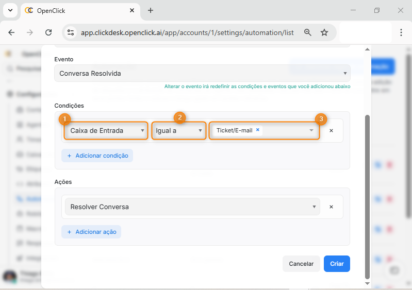Viewport: 412px width, 290px height.
Task: Click Adicionar condição button
Action: point(97,156)
